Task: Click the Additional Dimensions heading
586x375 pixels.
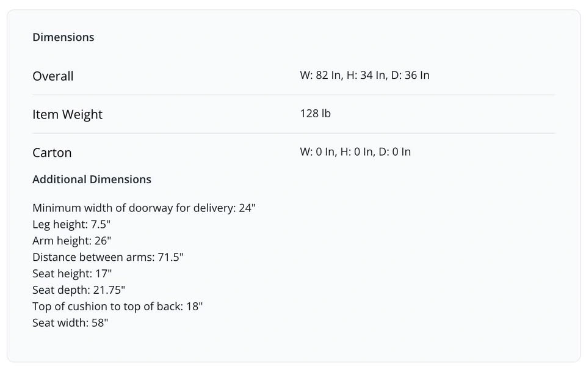Action: coord(92,179)
